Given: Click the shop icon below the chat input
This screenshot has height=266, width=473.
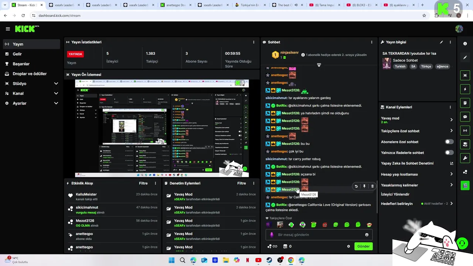Looking at the screenshot, I should (285, 246).
